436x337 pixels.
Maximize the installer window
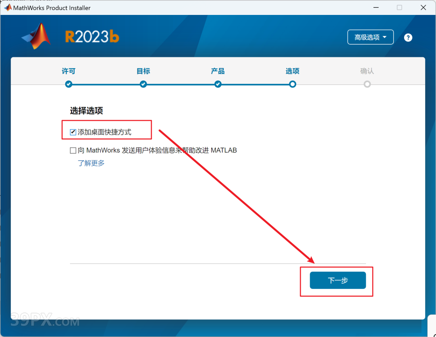(399, 8)
